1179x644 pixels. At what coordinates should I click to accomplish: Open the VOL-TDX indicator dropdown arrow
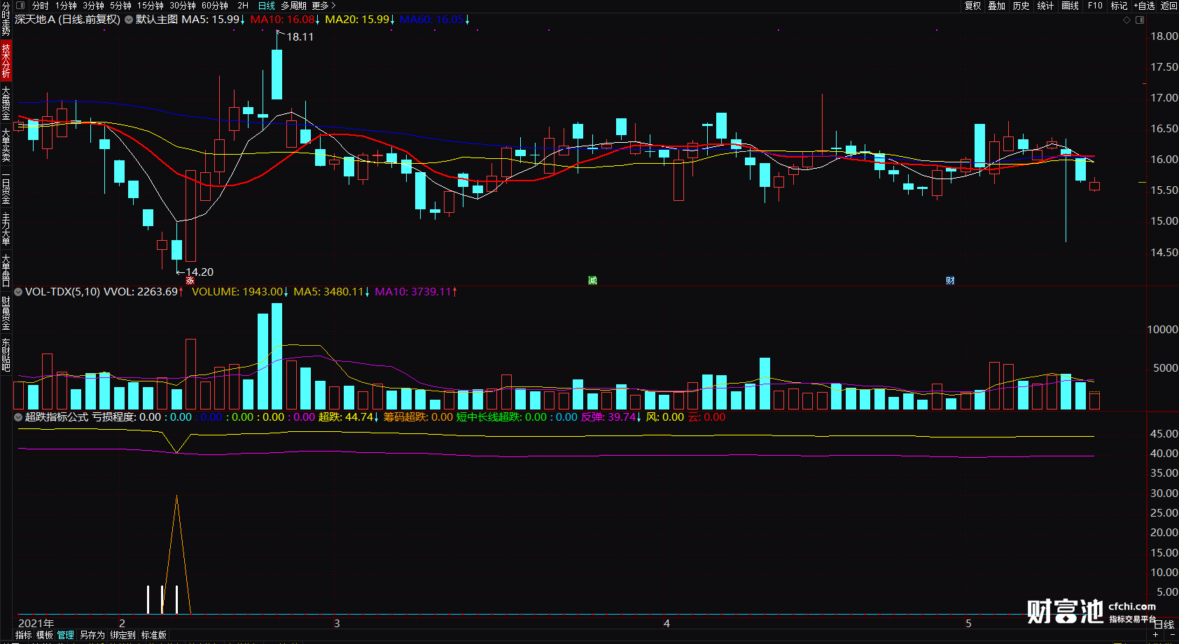point(18,292)
